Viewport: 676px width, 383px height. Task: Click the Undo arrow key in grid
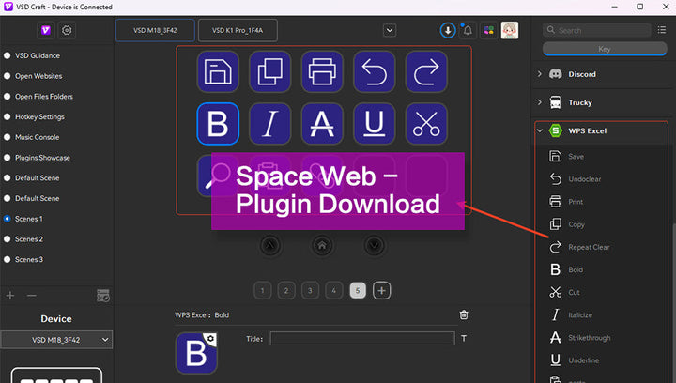[x=374, y=71]
